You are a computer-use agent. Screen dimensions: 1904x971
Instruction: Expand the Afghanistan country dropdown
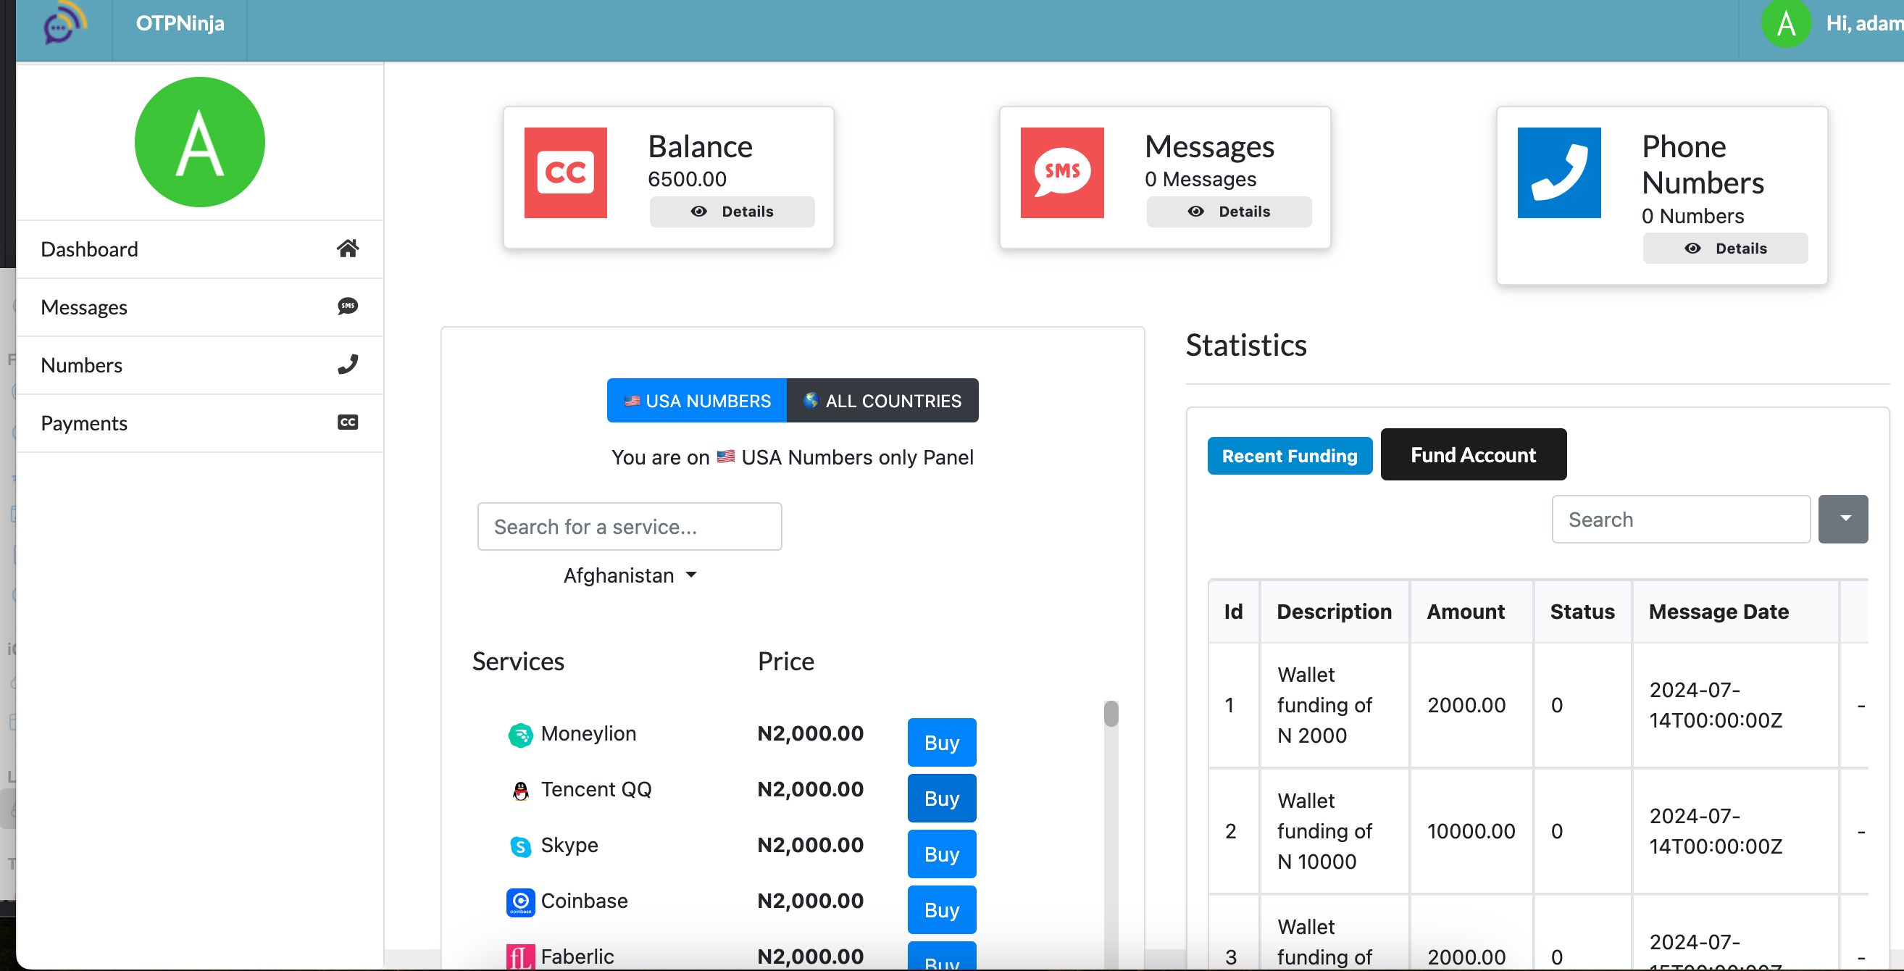630,575
